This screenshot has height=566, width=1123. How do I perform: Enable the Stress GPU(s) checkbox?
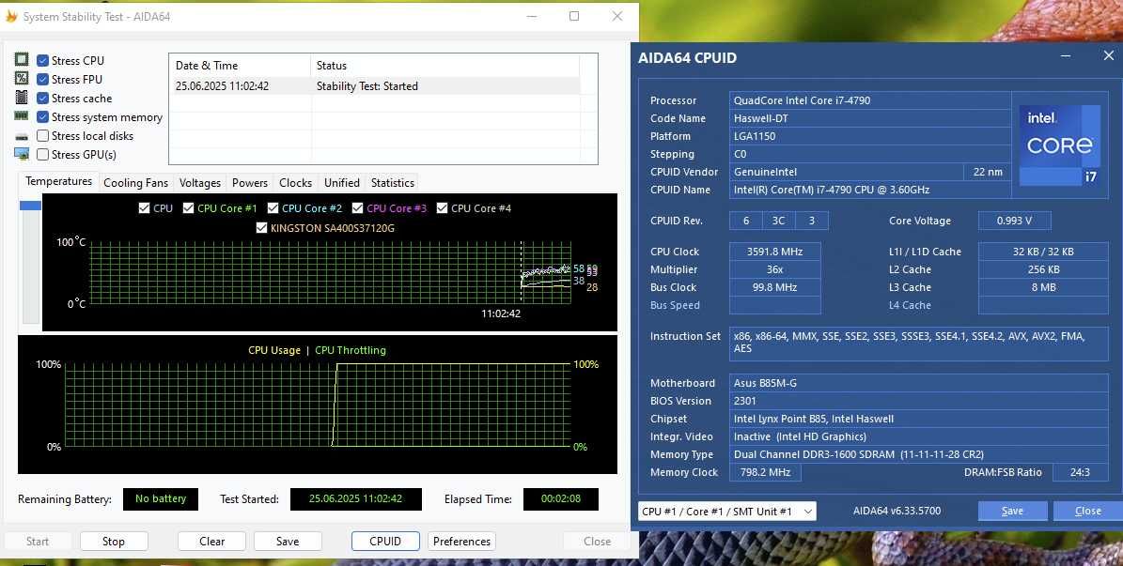pos(43,154)
